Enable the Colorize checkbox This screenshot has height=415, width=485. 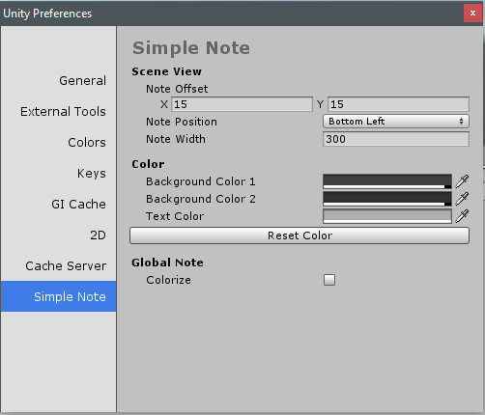coord(329,280)
